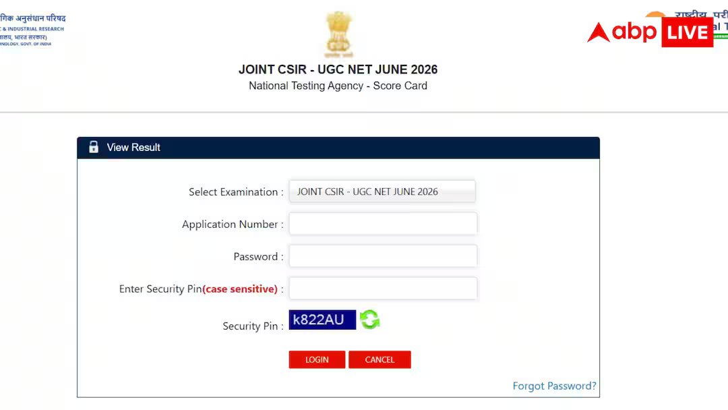Click the National Testing Agency - Score Card subtitle
The image size is (728, 410).
point(338,86)
